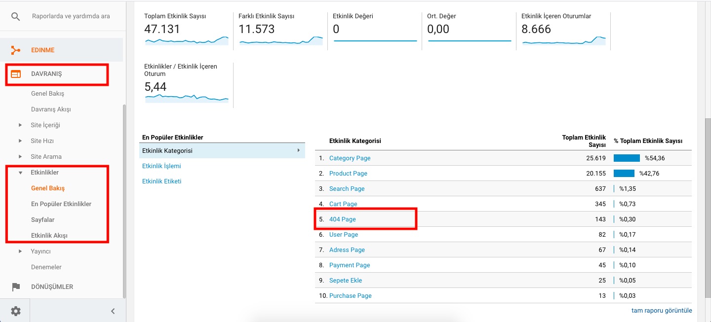Open the Payment Page event link

pos(350,265)
